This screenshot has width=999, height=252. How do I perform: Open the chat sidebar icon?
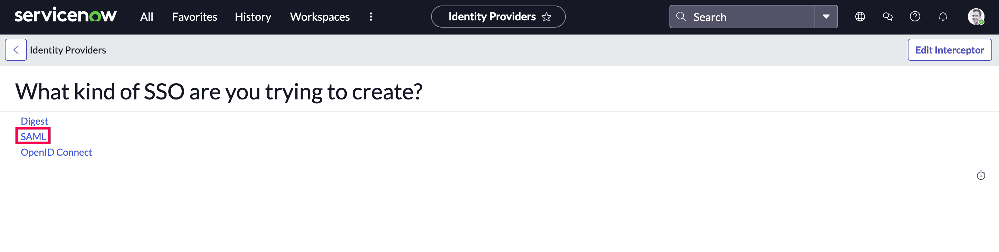point(887,17)
